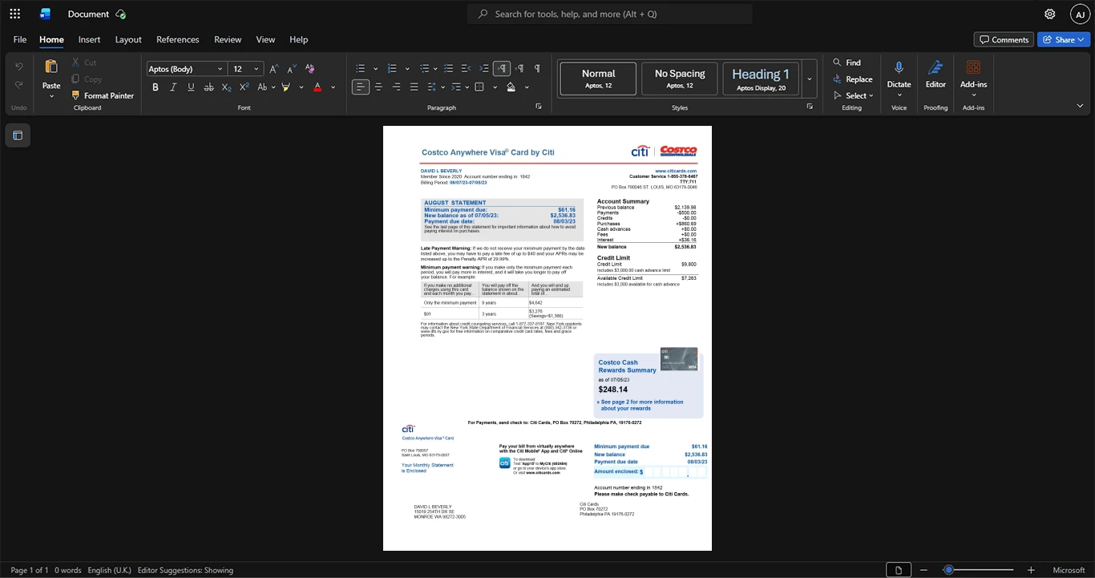Apply the Normal style

coord(598,79)
